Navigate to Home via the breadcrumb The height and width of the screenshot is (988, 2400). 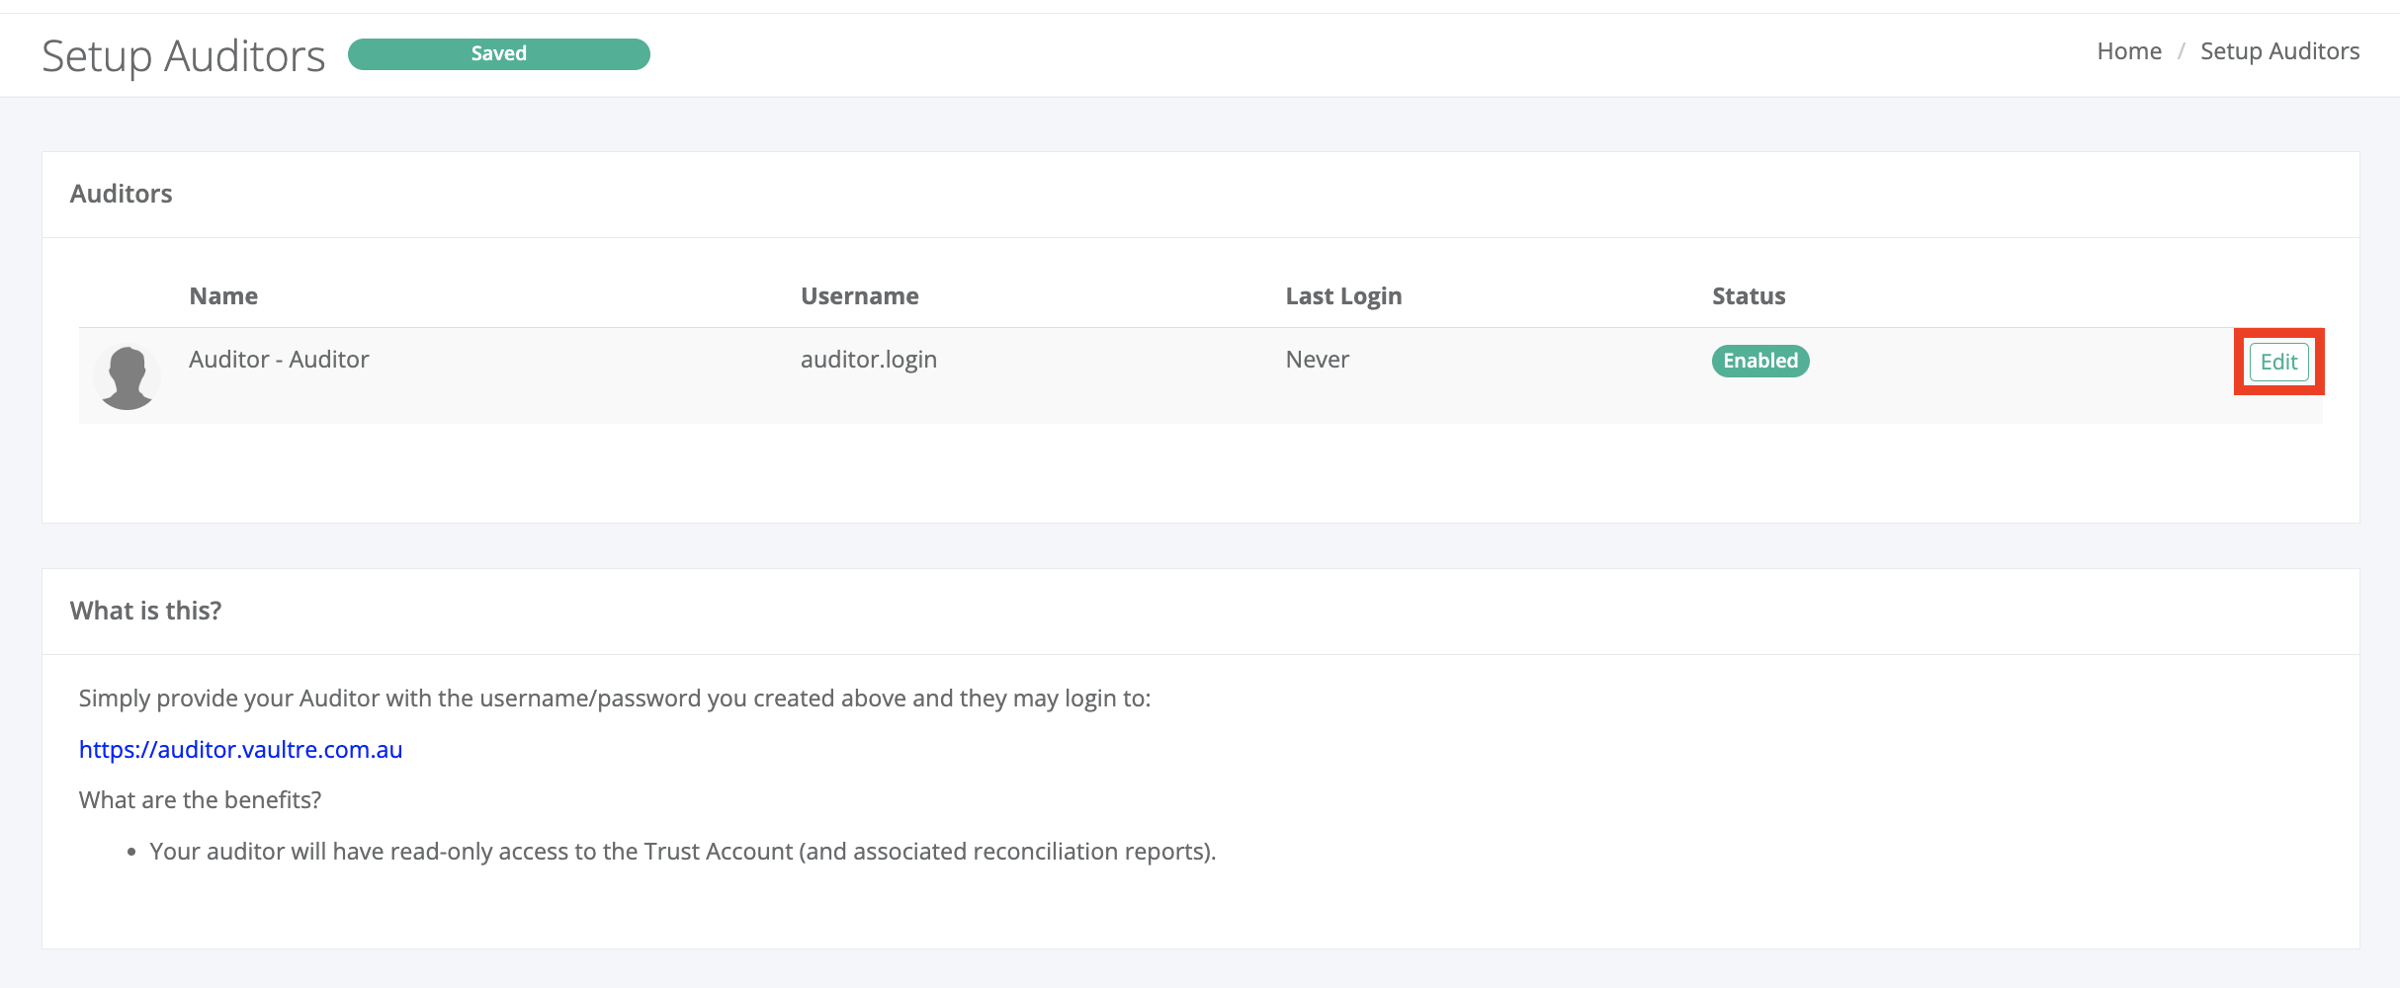[x=2128, y=50]
